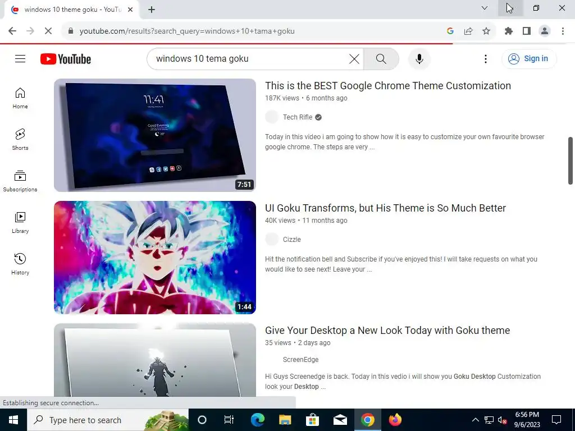
Task: Open YouTube settings three-dot menu
Action: pos(486,58)
